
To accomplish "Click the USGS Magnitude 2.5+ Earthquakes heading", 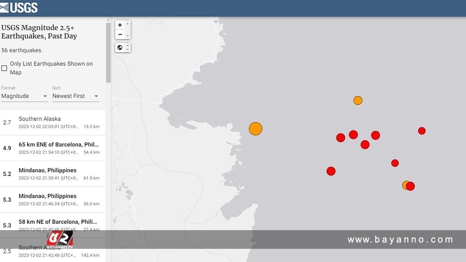I will 39,32.
